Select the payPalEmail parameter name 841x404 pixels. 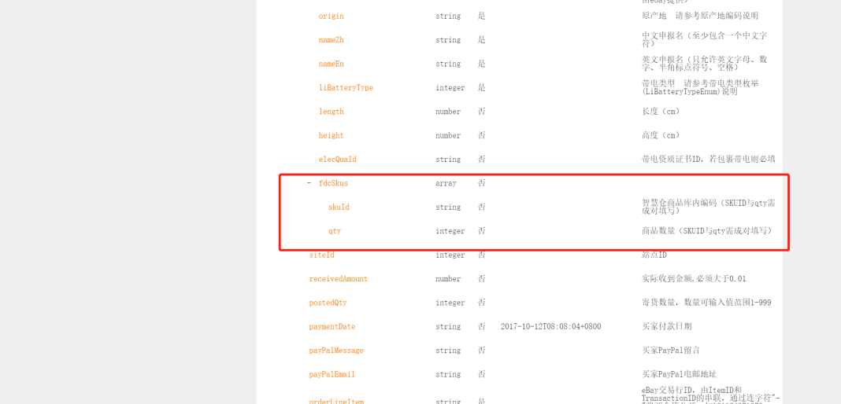(332, 375)
